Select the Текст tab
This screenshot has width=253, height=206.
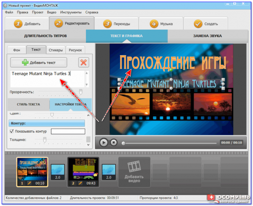tap(36, 50)
